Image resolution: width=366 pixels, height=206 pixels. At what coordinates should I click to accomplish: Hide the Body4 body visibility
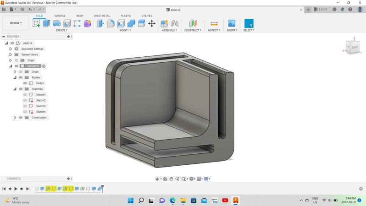[25, 83]
